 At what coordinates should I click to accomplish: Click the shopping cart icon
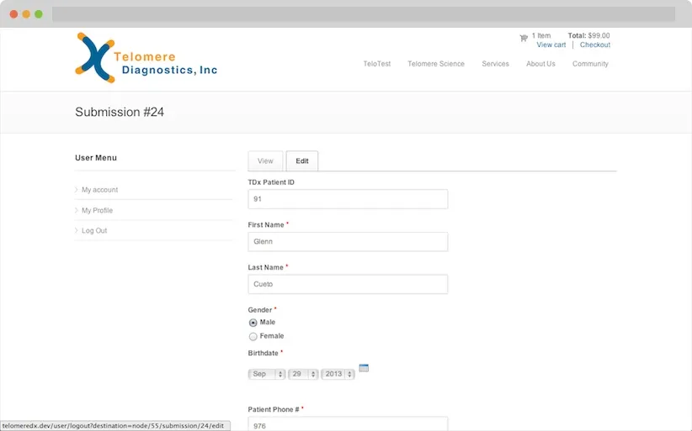pyautogui.click(x=524, y=38)
